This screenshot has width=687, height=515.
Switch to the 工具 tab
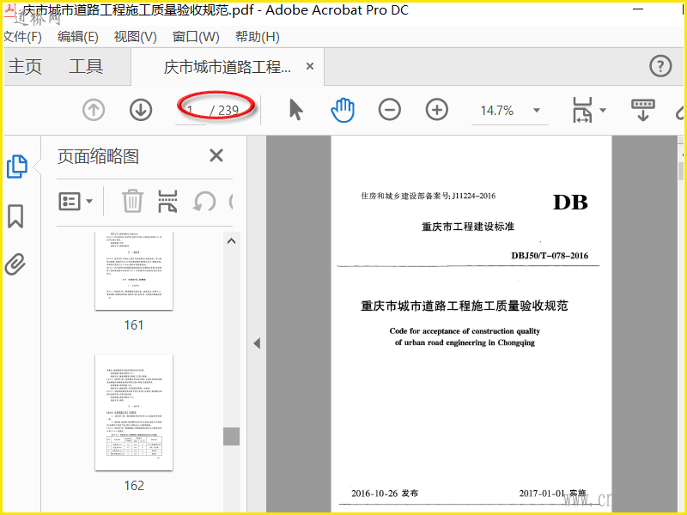pos(86,67)
